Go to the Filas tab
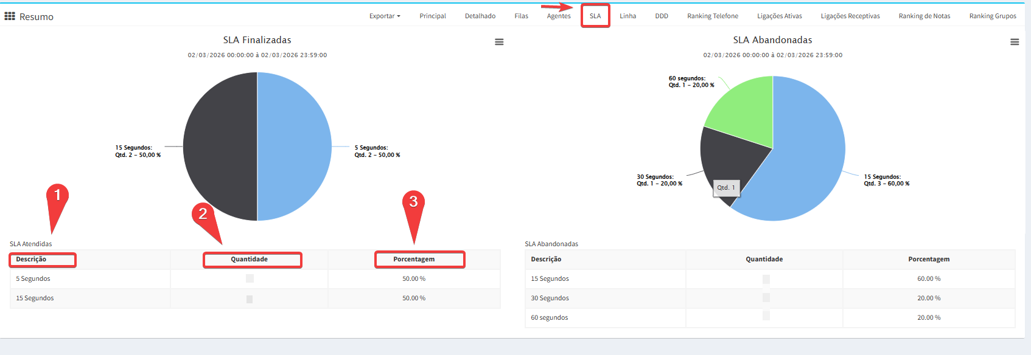The height and width of the screenshot is (355, 1031). 521,16
